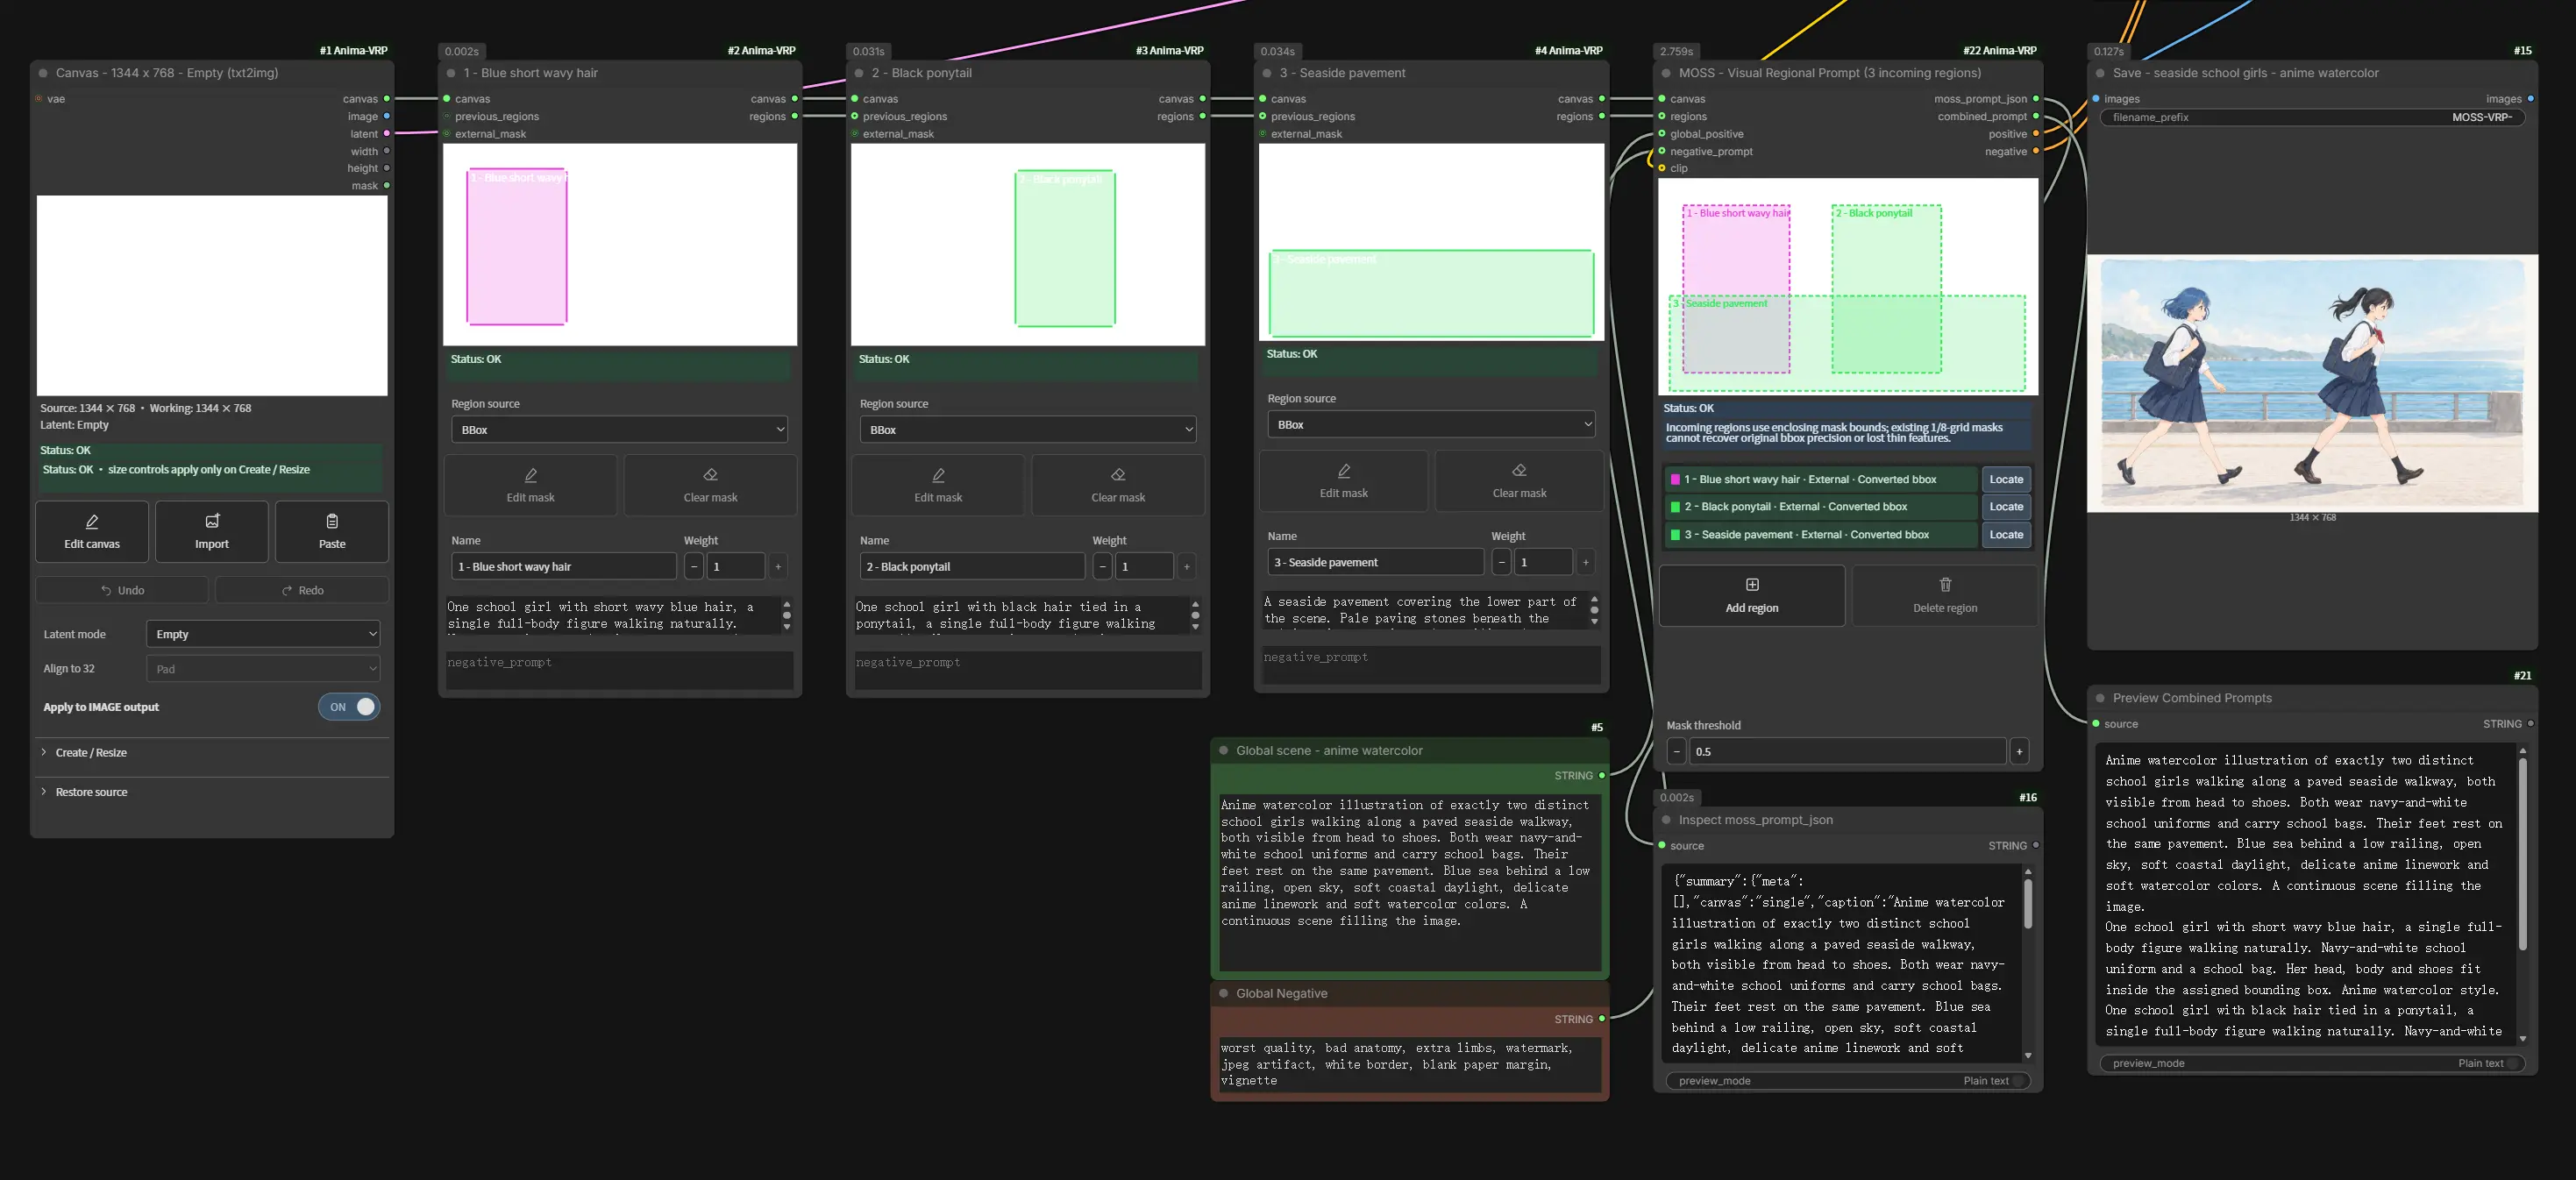Locate the 2 - Black ponytail region
The image size is (2576, 1180).
(2006, 507)
